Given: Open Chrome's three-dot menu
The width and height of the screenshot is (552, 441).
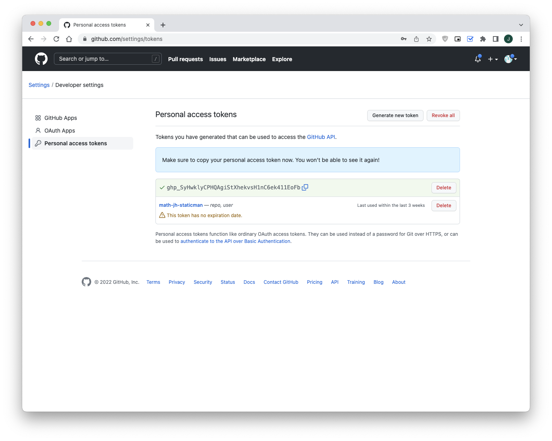Looking at the screenshot, I should click(x=521, y=39).
